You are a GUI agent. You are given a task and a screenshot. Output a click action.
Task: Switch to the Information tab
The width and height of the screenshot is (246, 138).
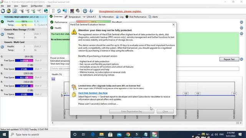coord(106,17)
